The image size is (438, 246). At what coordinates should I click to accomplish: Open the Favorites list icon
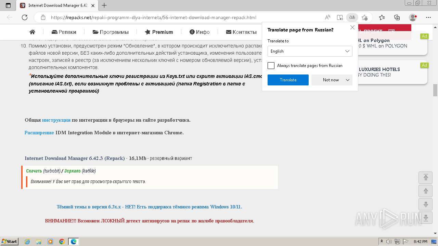382,17
